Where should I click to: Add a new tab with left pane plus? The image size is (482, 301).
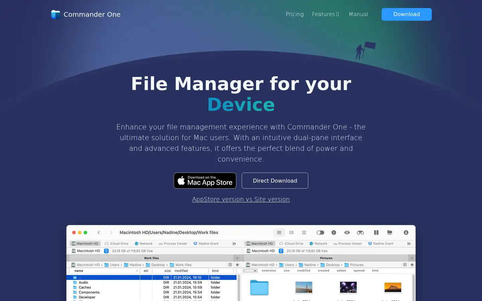point(237,258)
